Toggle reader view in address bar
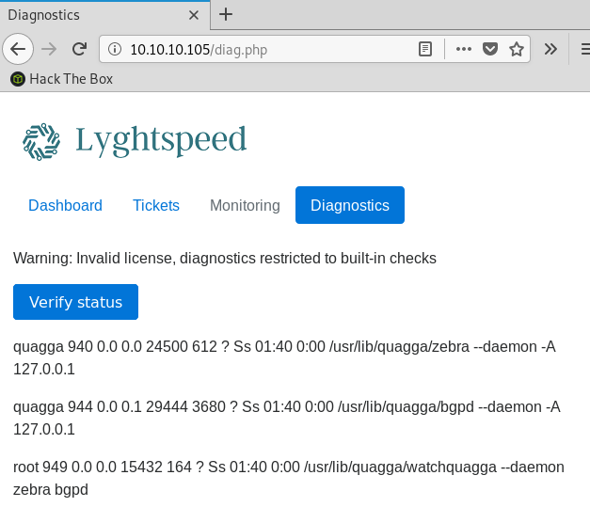This screenshot has width=590, height=507. [426, 49]
